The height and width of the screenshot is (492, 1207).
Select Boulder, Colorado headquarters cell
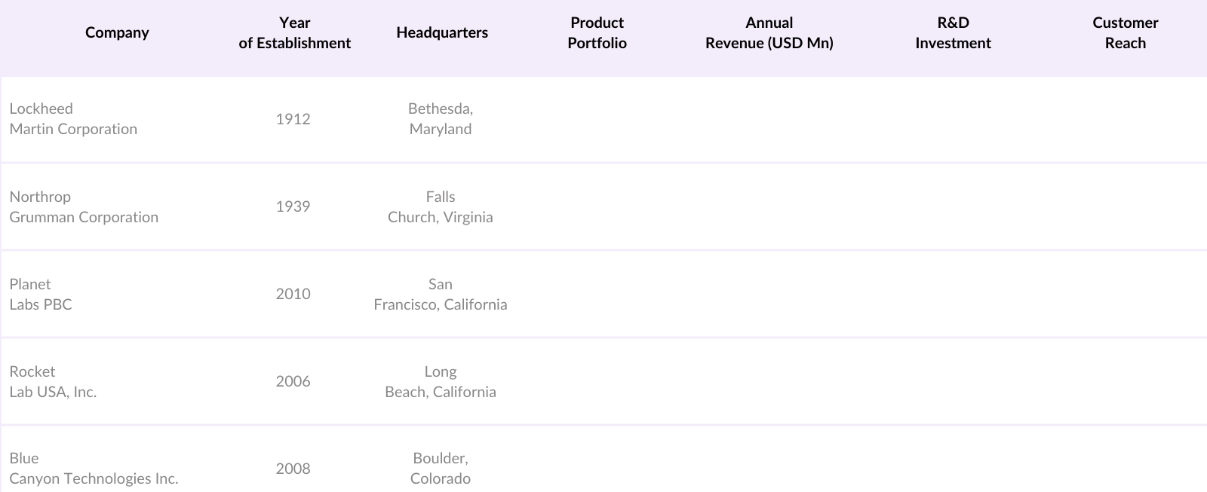(x=441, y=468)
